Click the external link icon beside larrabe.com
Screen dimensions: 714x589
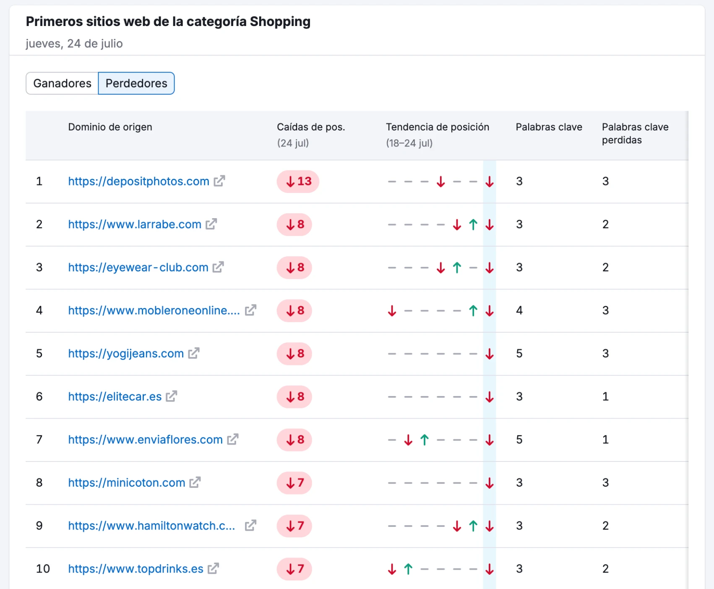coord(211,224)
